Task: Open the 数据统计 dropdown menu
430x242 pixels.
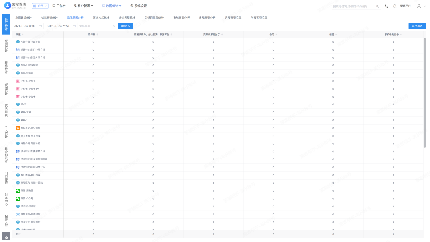Action: tap(111, 6)
